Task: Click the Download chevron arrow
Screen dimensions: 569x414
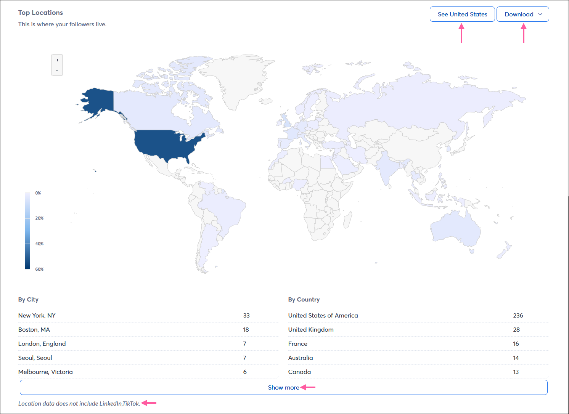Action: [540, 14]
